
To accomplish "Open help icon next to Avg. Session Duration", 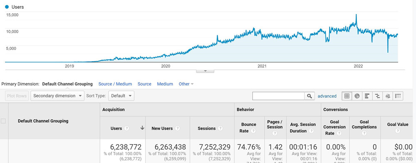I will (311, 131).
